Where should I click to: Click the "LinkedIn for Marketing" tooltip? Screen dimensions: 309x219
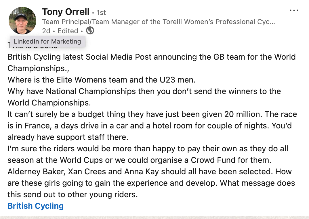[x=47, y=41]
